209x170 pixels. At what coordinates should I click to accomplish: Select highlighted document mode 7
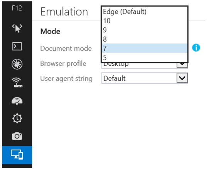[x=145, y=48]
